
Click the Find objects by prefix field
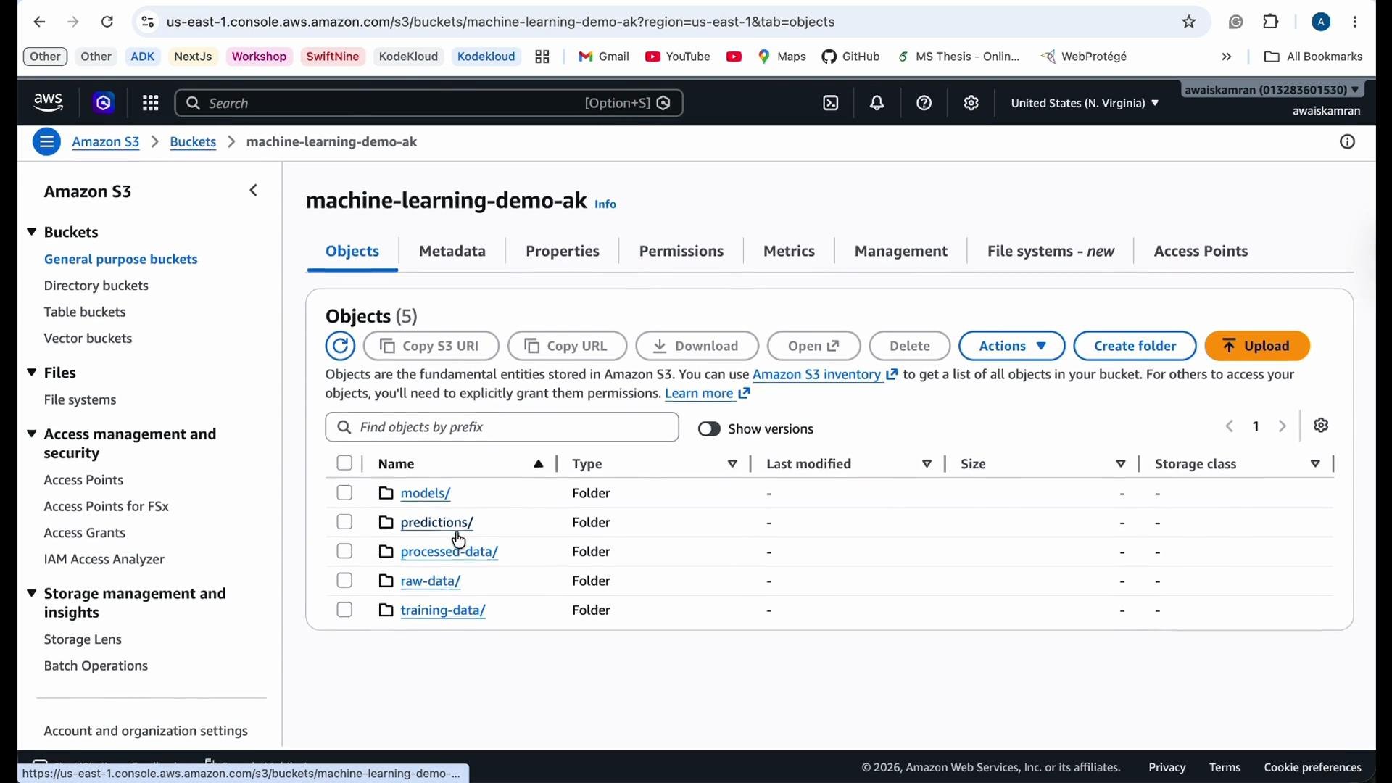(502, 428)
